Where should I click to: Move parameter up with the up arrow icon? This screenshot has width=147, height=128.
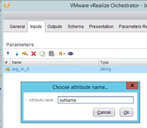tap(8, 54)
